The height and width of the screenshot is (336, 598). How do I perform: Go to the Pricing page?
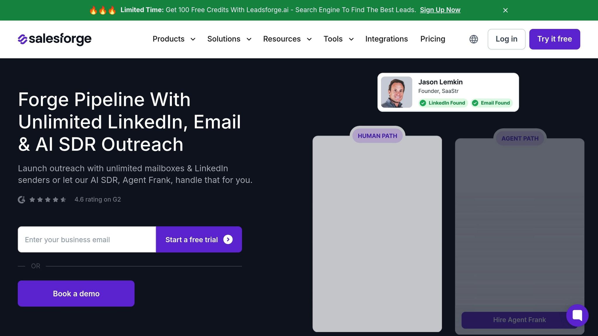[432, 39]
